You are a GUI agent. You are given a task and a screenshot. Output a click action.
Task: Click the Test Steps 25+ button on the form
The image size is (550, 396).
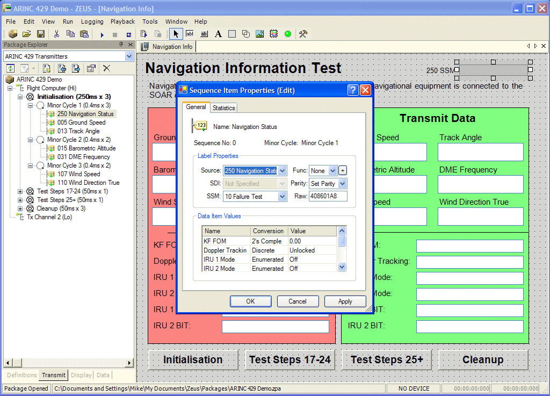tap(387, 359)
